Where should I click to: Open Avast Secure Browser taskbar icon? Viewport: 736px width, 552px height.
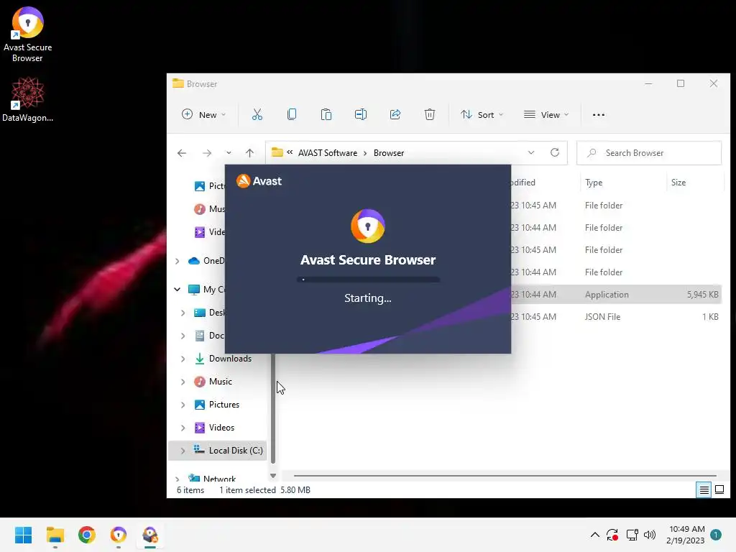click(x=119, y=535)
